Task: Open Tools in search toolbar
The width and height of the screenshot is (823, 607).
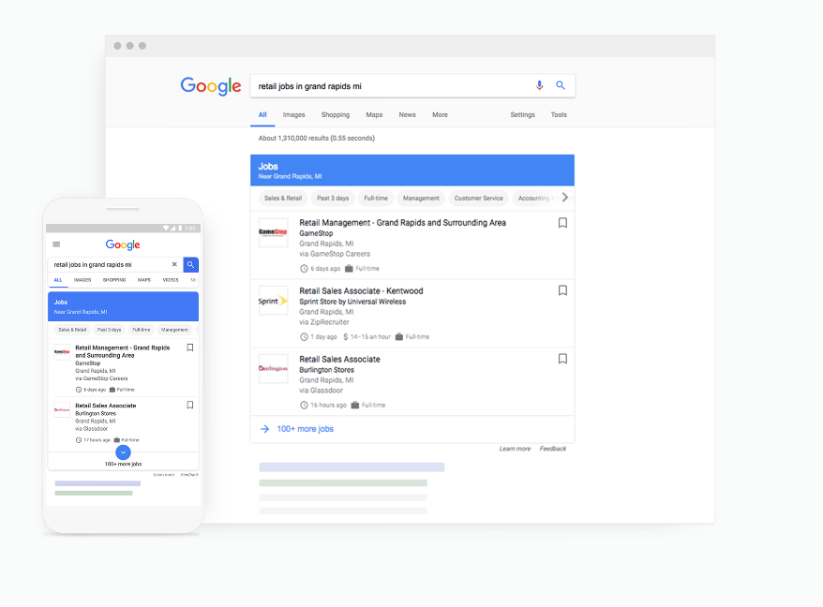Action: 559,115
